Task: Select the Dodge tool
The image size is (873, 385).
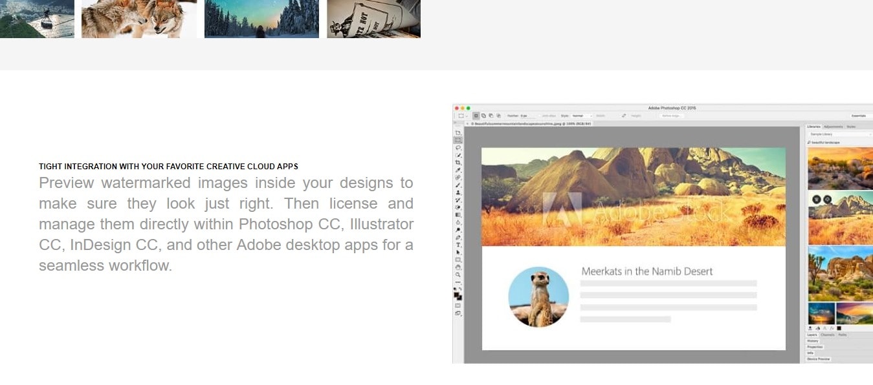Action: [x=458, y=229]
